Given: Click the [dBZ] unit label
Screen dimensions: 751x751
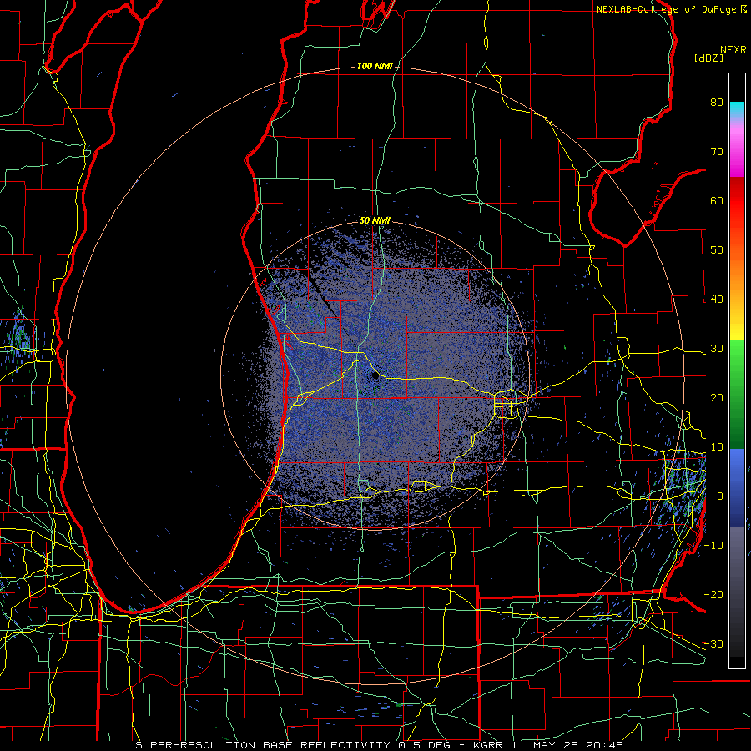Looking at the screenshot, I should (x=708, y=58).
